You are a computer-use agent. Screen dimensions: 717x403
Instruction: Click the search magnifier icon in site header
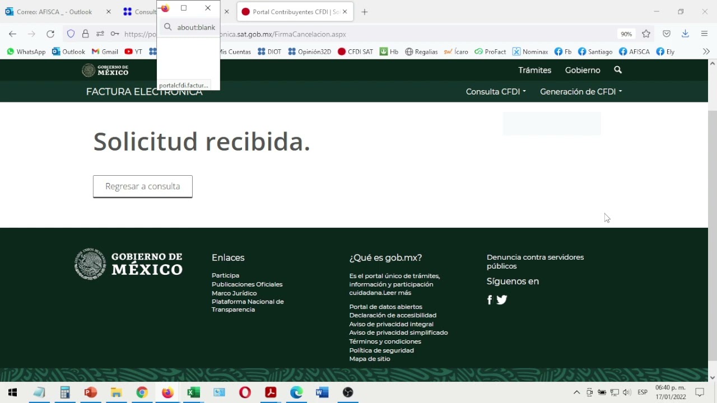tap(618, 70)
